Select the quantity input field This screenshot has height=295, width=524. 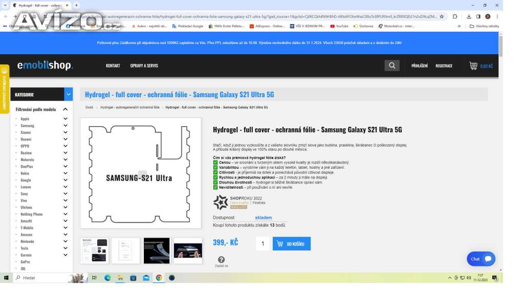263,243
